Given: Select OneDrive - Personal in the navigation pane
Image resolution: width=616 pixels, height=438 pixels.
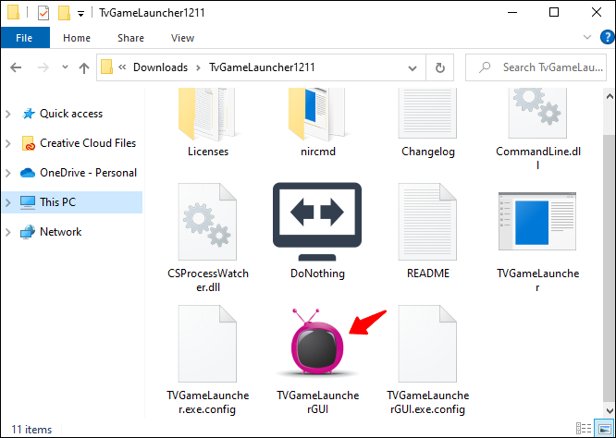Looking at the screenshot, I should (x=89, y=173).
